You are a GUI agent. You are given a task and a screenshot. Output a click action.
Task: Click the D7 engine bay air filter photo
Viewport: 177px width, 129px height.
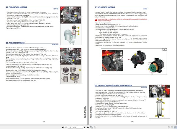[x=112, y=60]
